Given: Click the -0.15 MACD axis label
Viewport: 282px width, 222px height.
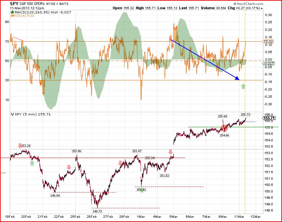Looking at the screenshot, I should point(268,82).
